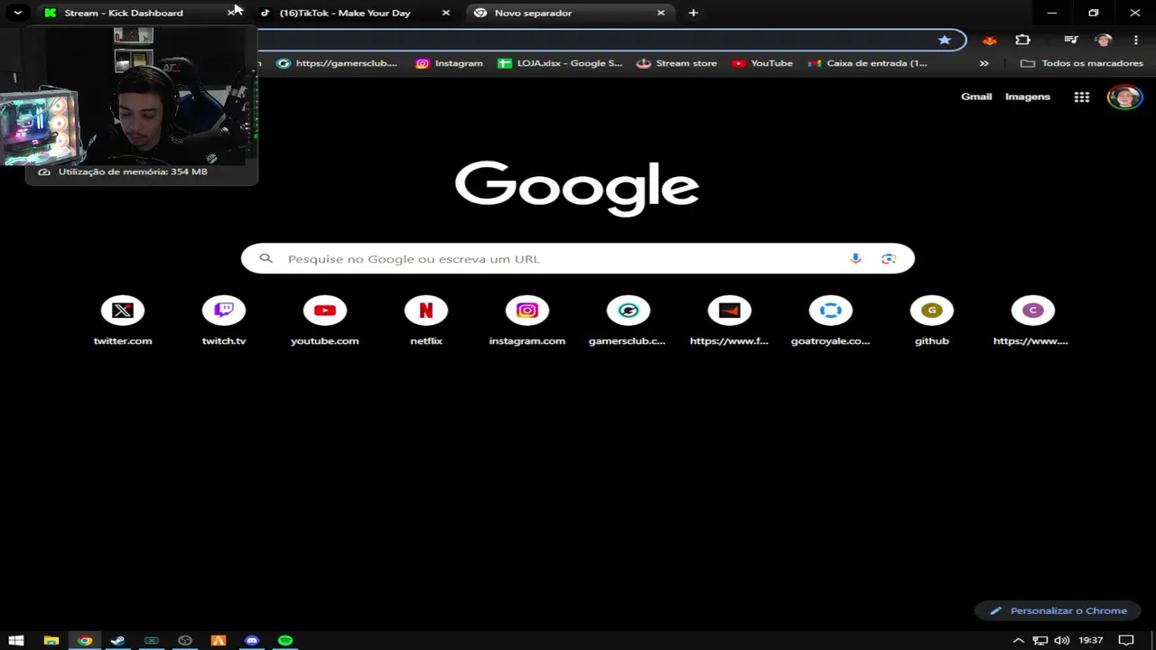Open Chrome's three-dot menu
This screenshot has height=650, width=1156.
[x=1136, y=40]
